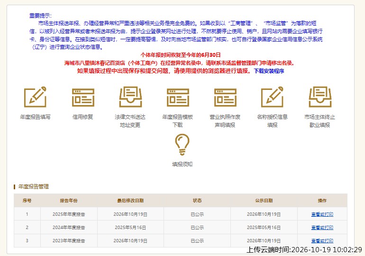The height and width of the screenshot is (256, 365).
Task: Click the 年度报告管理 section heading
Action: tap(34, 186)
